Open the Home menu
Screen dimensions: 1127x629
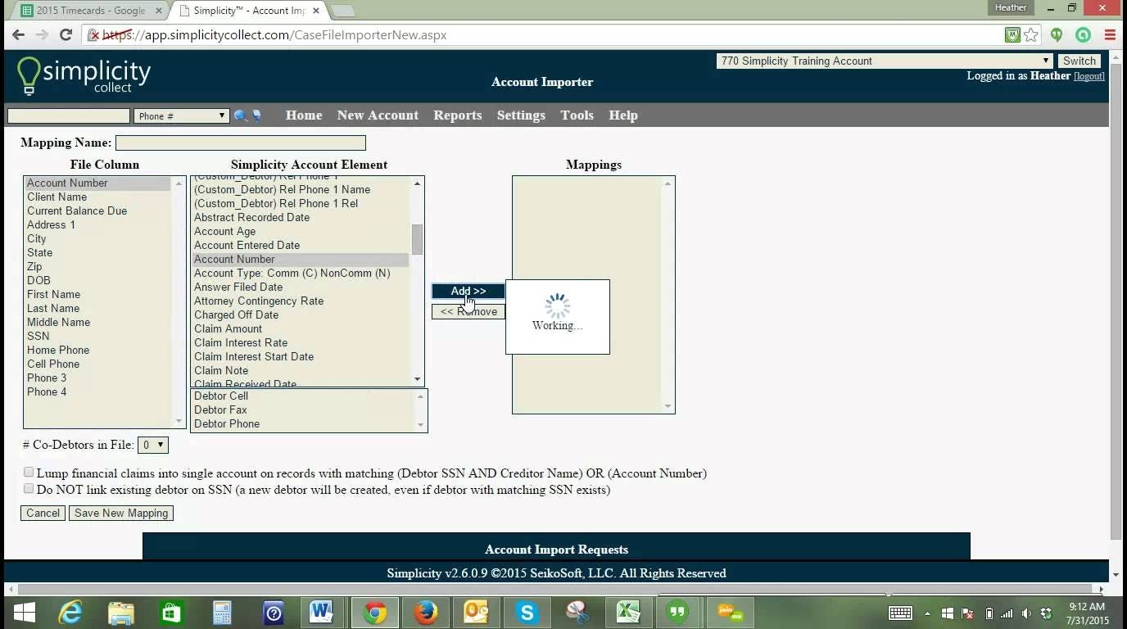point(304,115)
